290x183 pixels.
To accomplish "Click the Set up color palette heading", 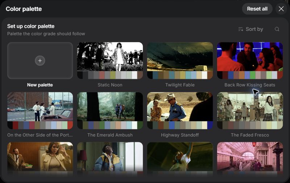I will [x=31, y=26].
